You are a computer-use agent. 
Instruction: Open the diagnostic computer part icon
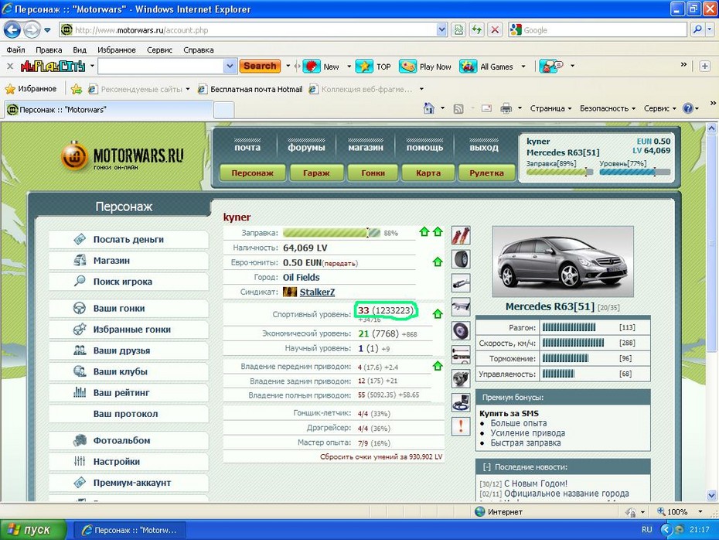[x=461, y=402]
